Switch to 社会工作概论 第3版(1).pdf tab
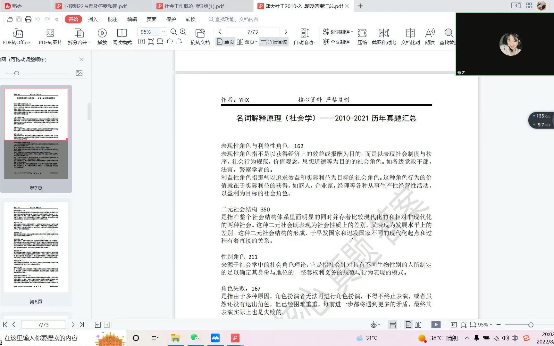The image size is (554, 346). (202, 6)
